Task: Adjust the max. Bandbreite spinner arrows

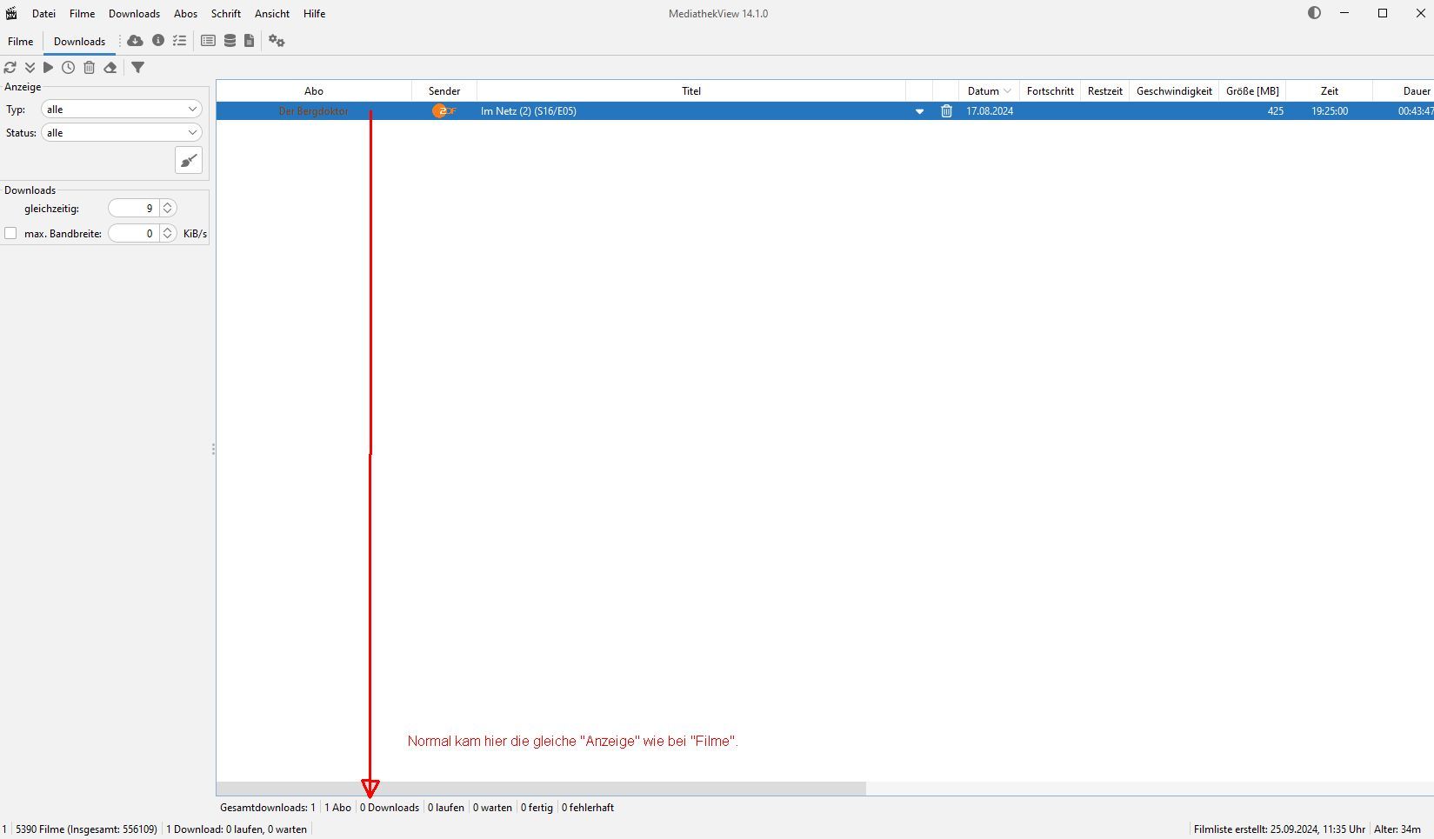Action: click(168, 233)
